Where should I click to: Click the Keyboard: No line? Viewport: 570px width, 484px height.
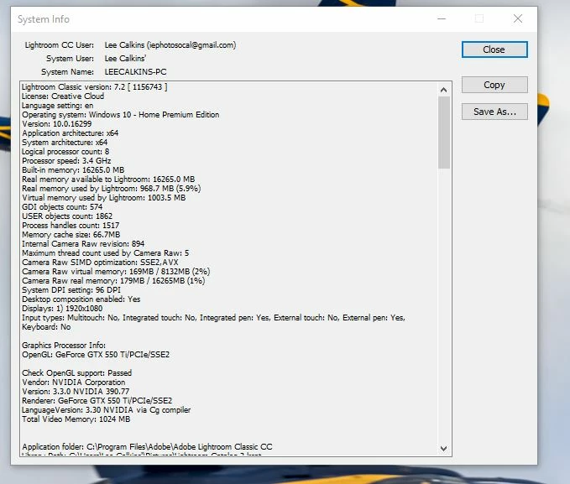pos(46,326)
